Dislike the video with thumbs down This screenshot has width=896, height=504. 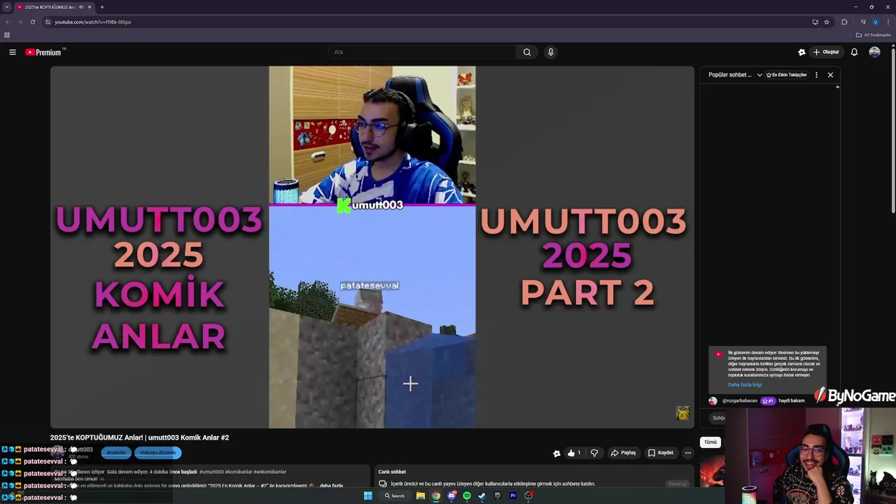594,453
